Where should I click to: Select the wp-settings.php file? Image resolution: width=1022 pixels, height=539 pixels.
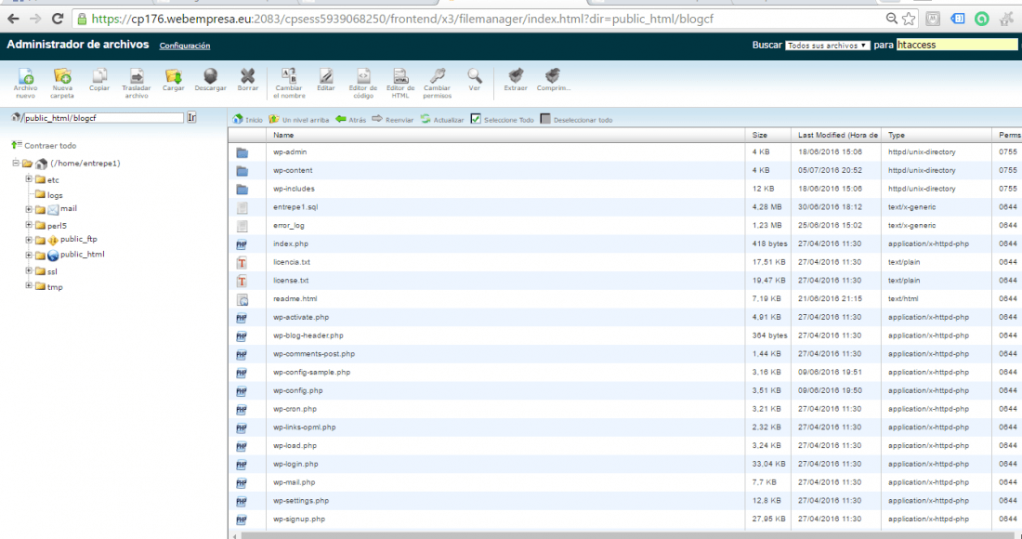click(x=625, y=501)
